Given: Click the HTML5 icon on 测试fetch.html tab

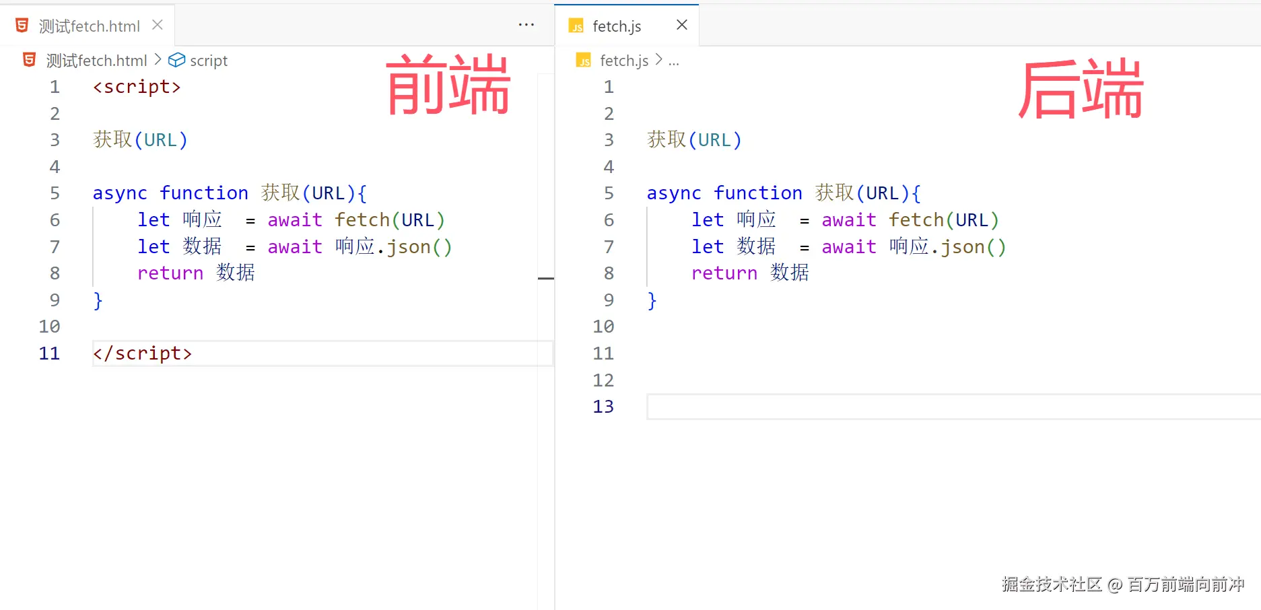Looking at the screenshot, I should point(22,26).
